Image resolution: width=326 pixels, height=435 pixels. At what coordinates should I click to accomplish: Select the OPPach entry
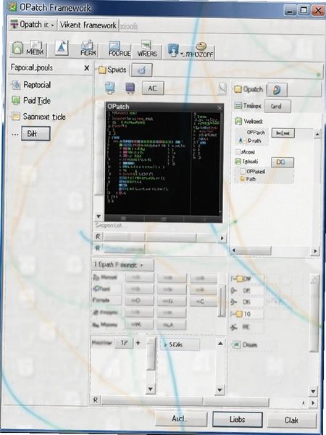256,133
